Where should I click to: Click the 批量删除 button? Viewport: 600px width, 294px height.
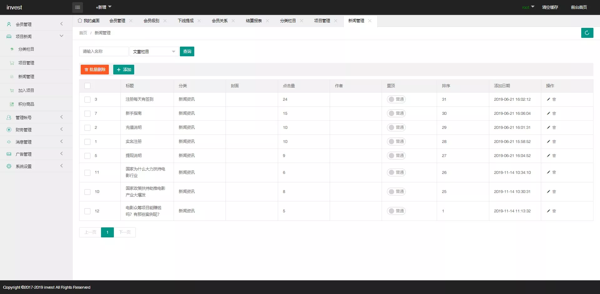click(95, 70)
